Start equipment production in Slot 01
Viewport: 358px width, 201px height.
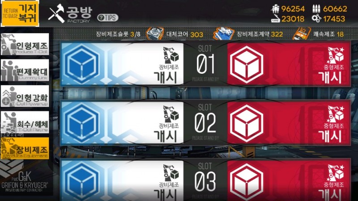pyautogui.click(x=122, y=64)
